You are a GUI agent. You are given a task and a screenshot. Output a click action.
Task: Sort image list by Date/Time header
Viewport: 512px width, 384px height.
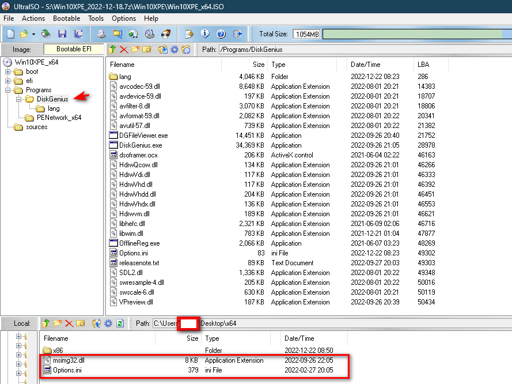click(x=380, y=65)
